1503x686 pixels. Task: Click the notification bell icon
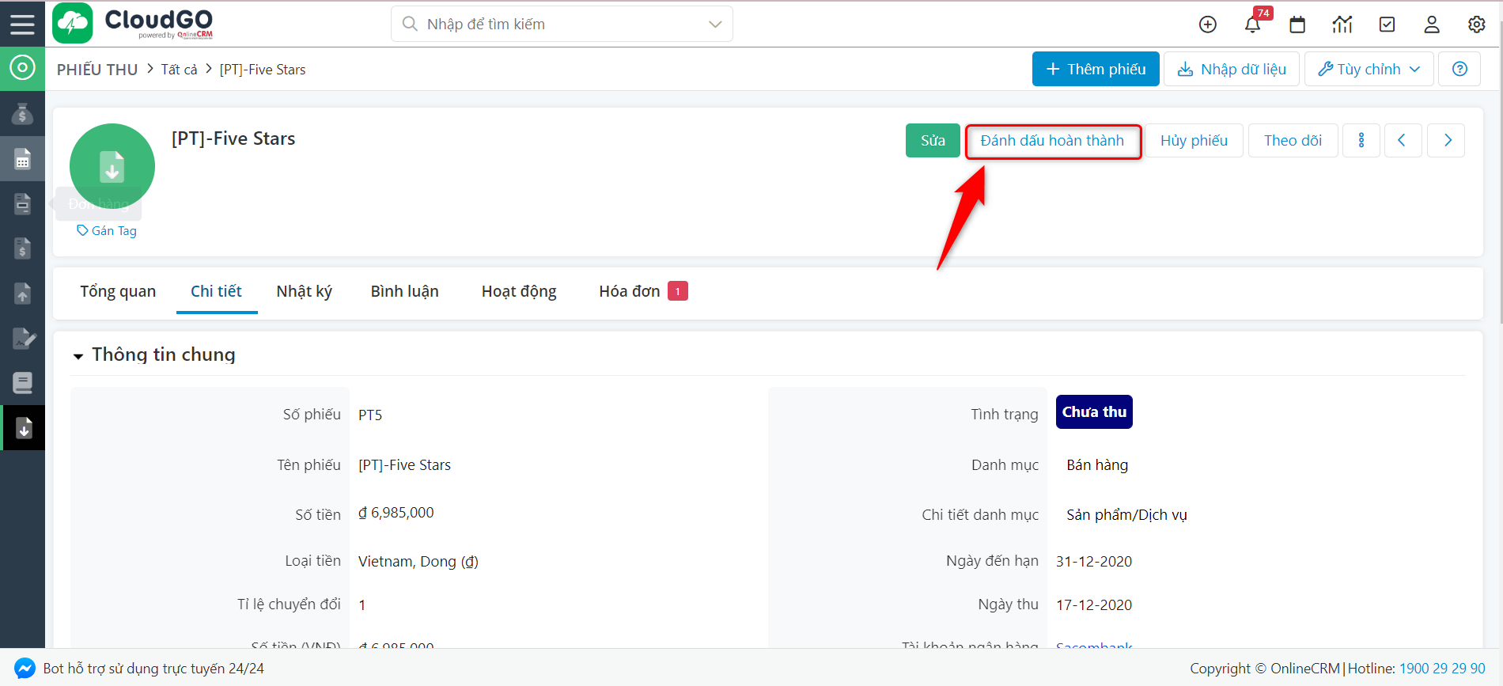point(1252,25)
